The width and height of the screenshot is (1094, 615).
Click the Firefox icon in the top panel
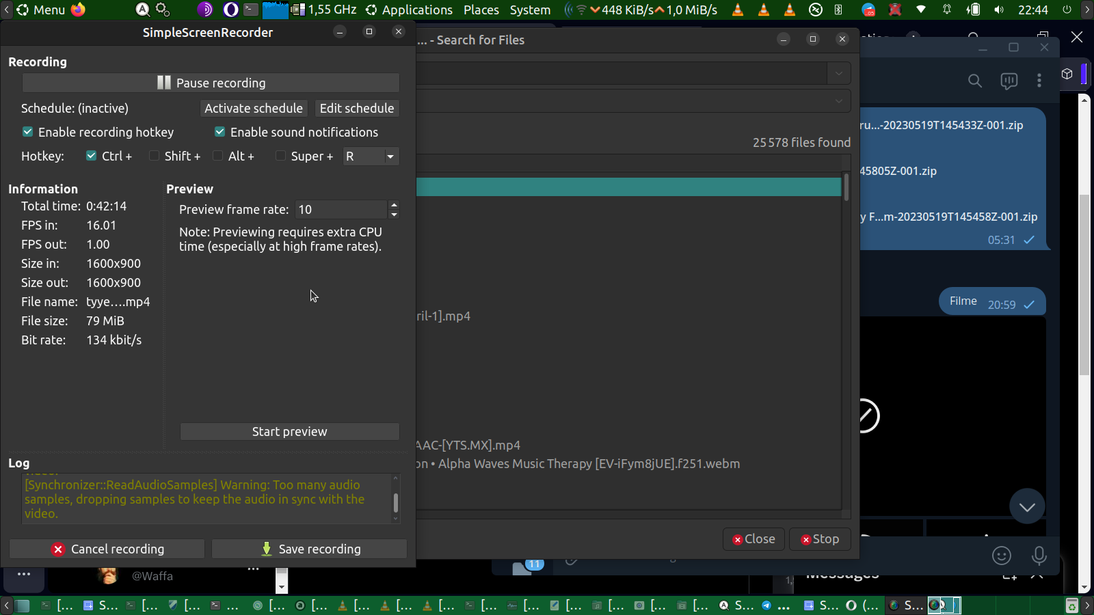pyautogui.click(x=79, y=10)
